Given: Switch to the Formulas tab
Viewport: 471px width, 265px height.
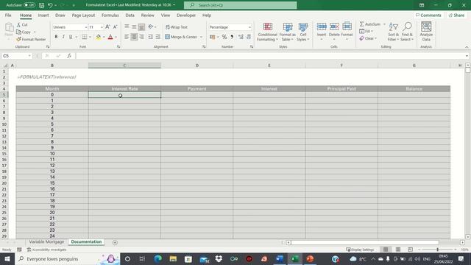Looking at the screenshot, I should [x=110, y=15].
